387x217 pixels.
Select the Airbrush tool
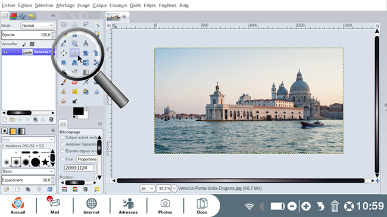[x=86, y=82]
